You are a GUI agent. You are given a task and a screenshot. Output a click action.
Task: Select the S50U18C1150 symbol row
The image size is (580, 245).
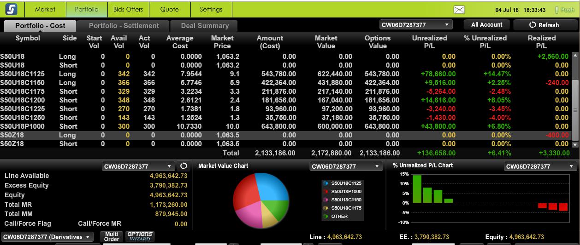point(285,83)
